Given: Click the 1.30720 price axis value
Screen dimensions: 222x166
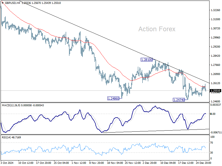Looking at the screenshot, I should tap(216, 28).
